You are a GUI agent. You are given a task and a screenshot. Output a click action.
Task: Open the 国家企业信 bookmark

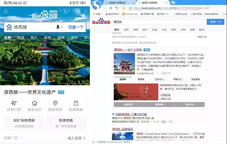180,14
